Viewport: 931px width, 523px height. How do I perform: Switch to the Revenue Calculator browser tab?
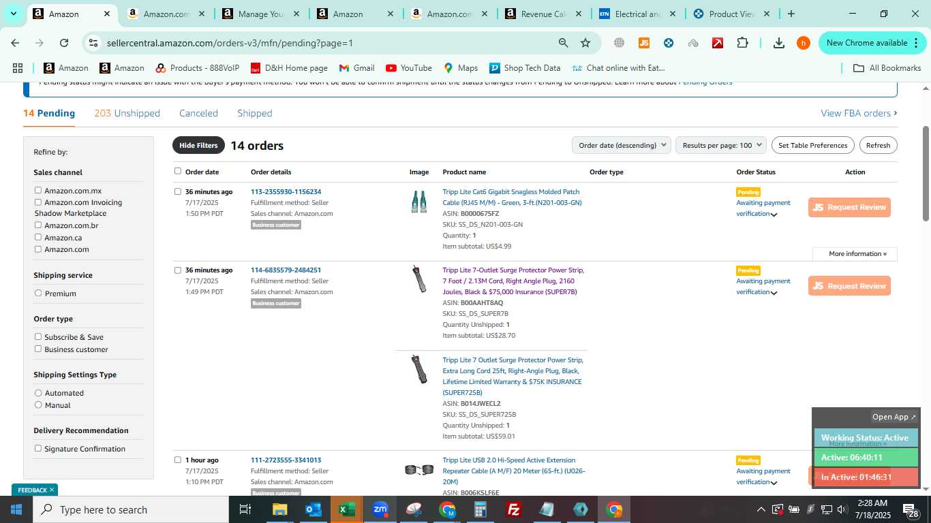point(543,14)
